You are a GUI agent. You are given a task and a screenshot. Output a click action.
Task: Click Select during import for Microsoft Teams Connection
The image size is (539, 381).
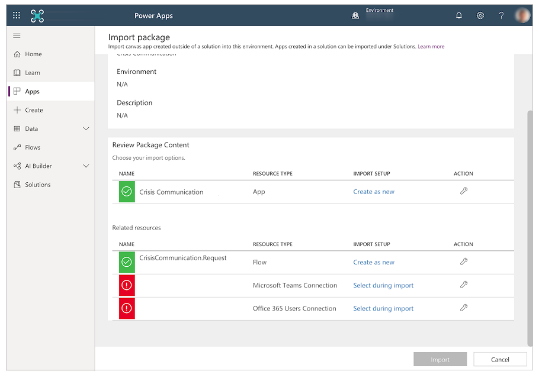pyautogui.click(x=383, y=286)
